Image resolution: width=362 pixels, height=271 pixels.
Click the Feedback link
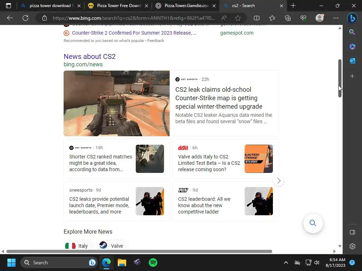point(156,41)
